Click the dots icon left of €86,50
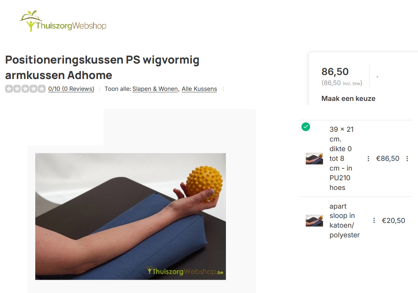Screen dimensions: 418x293 [368, 159]
